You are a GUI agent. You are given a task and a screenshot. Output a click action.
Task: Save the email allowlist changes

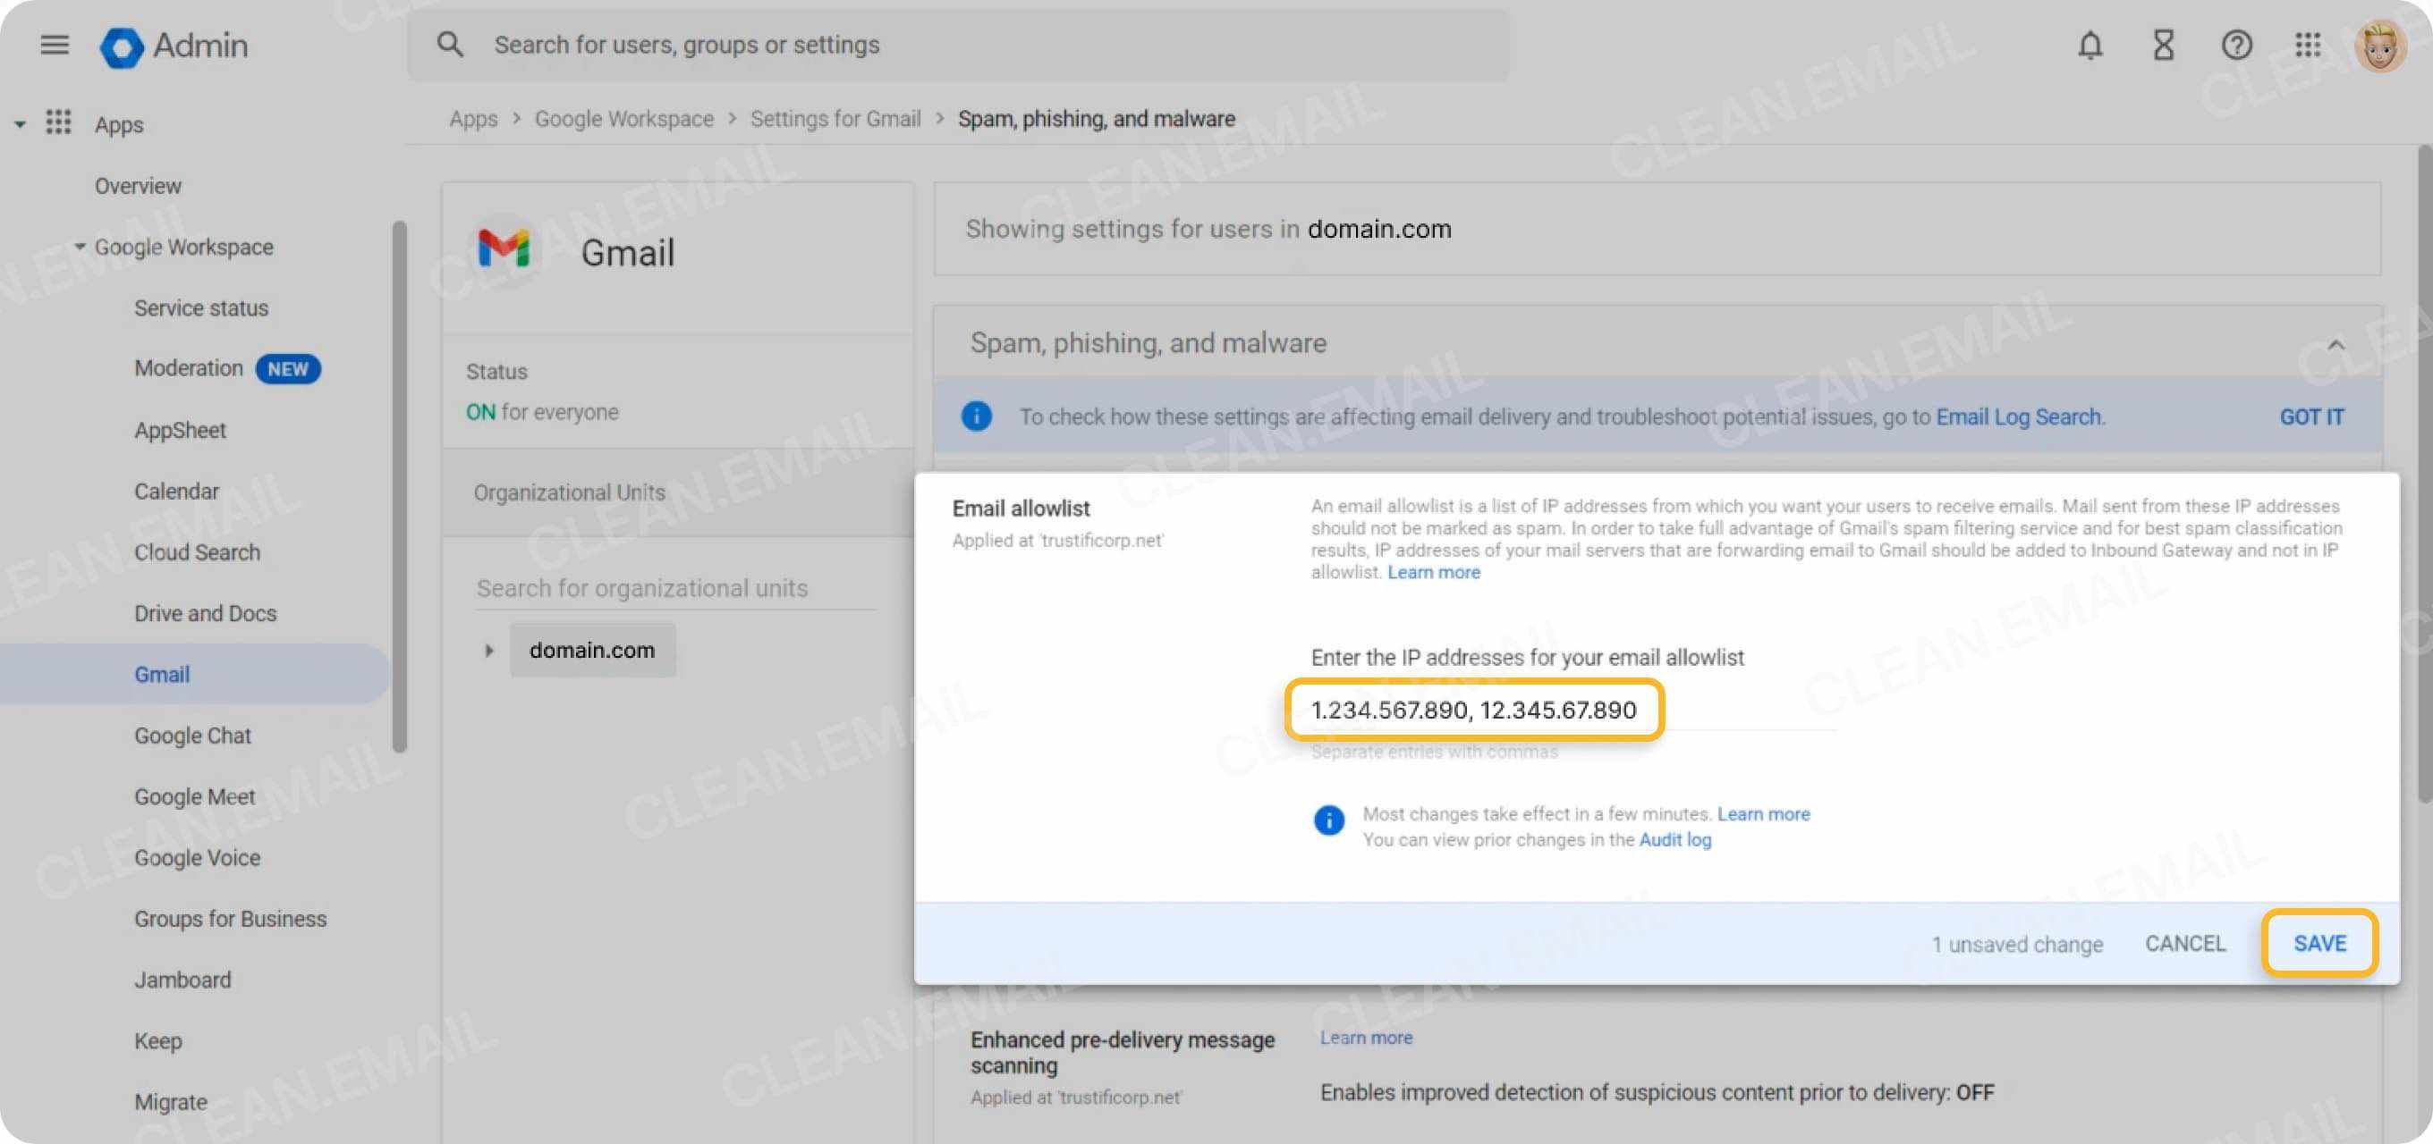(x=2319, y=942)
